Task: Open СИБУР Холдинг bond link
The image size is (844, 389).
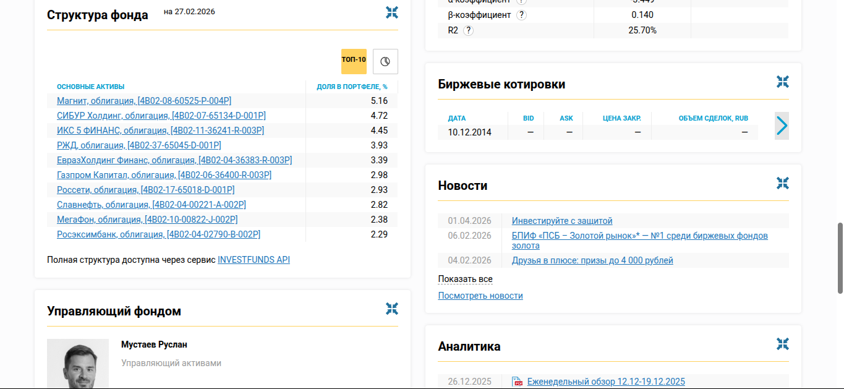Action: (161, 116)
